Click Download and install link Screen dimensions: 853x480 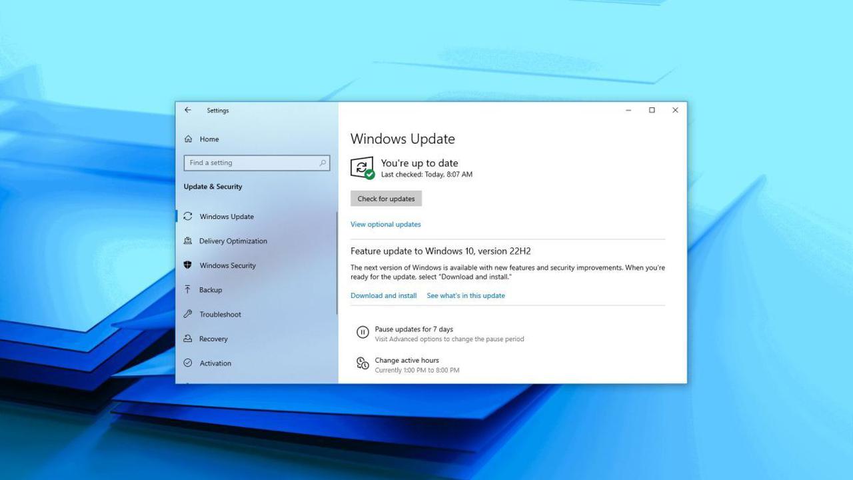384,296
